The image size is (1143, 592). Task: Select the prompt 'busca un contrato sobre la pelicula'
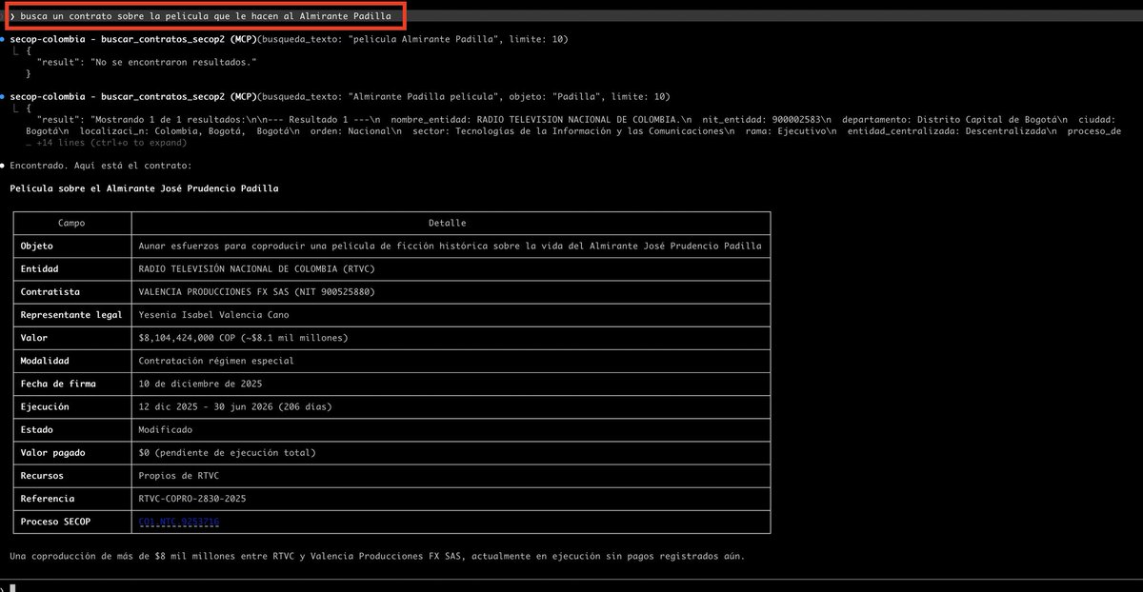pos(205,16)
